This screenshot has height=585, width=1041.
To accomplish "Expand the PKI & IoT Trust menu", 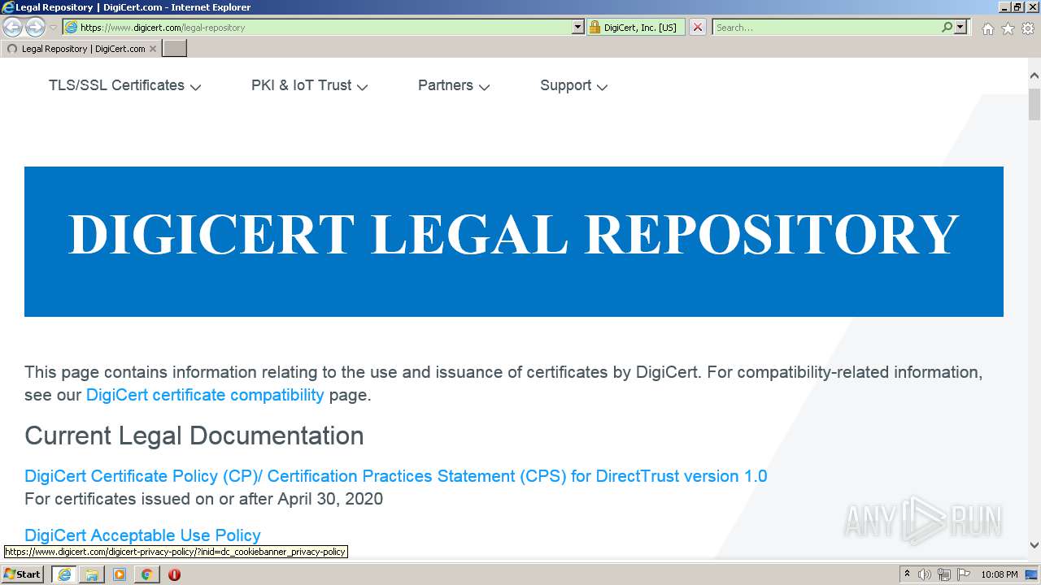I will point(309,85).
